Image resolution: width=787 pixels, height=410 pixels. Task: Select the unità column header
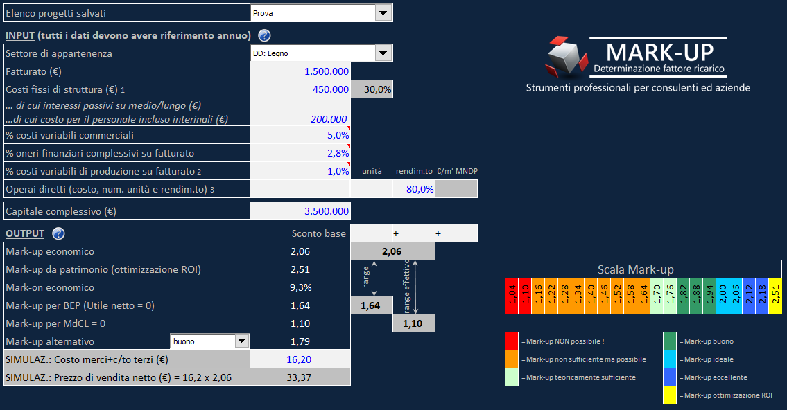click(x=372, y=172)
